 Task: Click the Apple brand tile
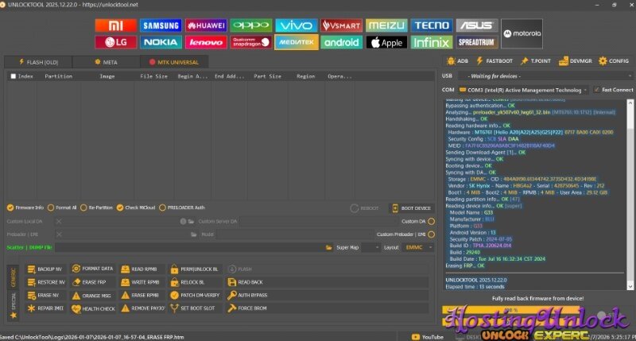click(x=386, y=42)
